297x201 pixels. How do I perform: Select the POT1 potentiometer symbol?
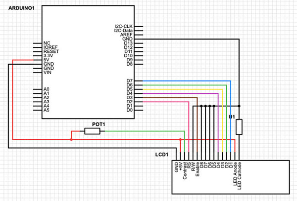pos(92,131)
